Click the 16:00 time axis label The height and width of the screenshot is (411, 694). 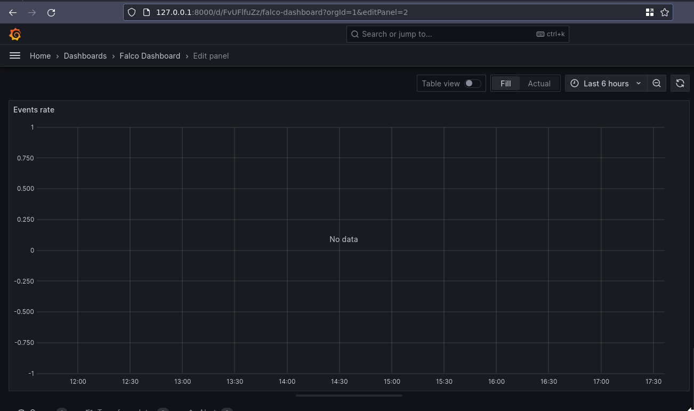click(x=496, y=381)
